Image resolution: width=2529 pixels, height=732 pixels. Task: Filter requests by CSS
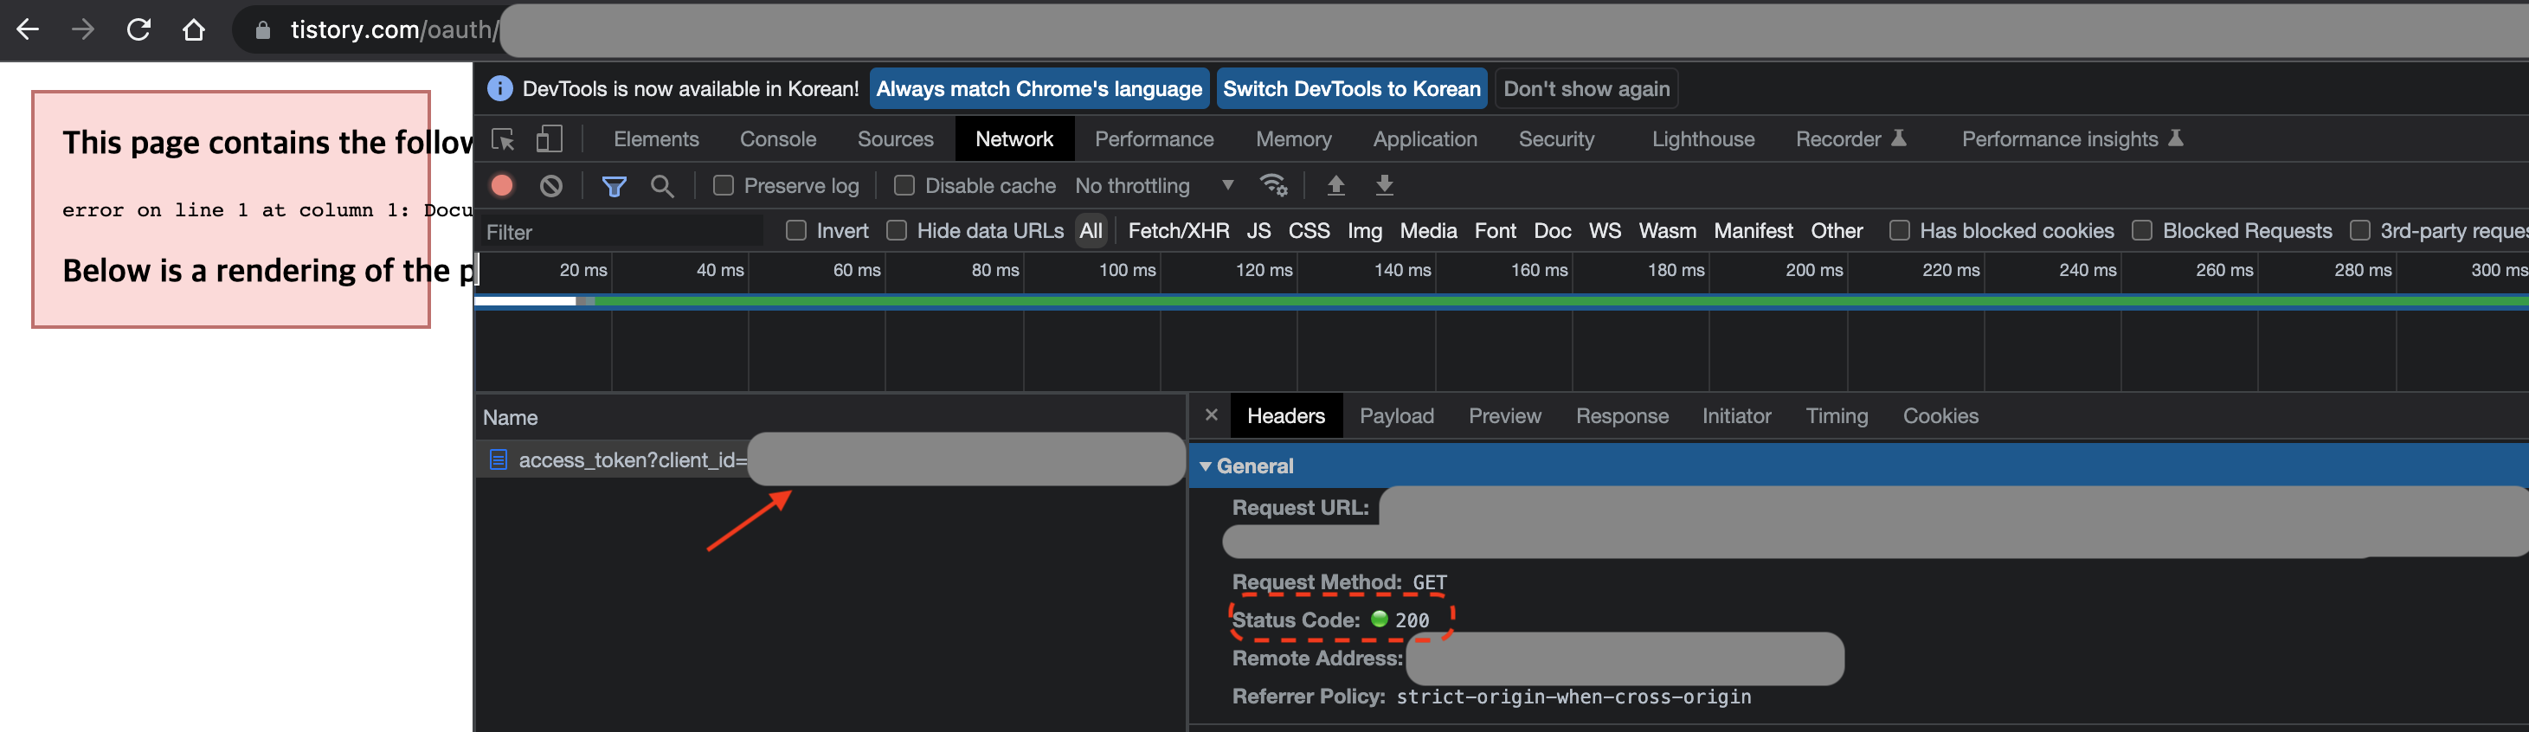pos(1309,231)
